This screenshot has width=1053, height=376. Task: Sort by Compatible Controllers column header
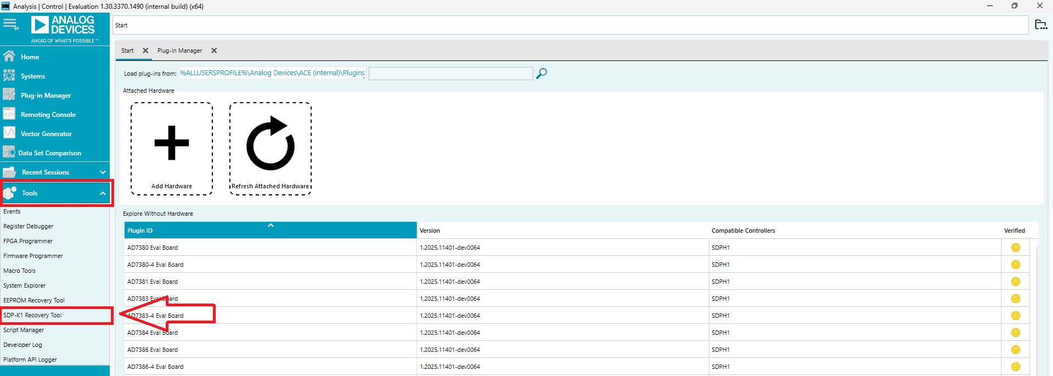click(743, 231)
